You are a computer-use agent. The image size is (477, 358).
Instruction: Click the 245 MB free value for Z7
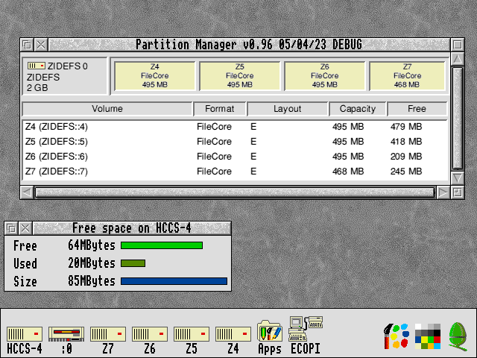tap(406, 172)
